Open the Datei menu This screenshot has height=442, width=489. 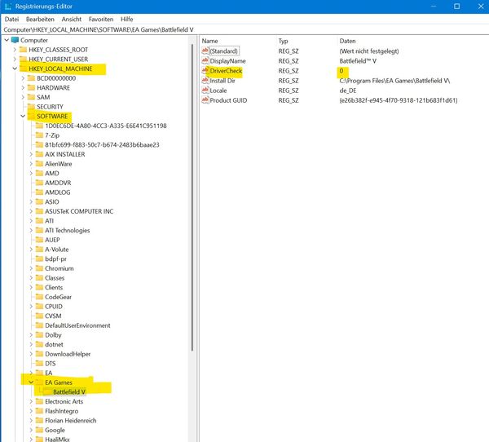click(x=11, y=18)
